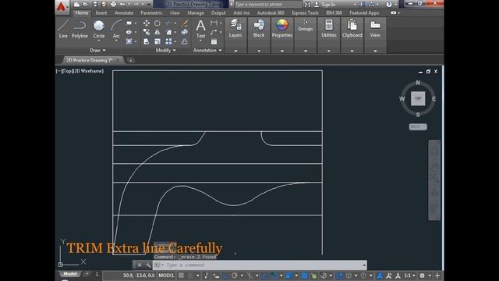
Task: Select the Fillet tool
Action: click(x=168, y=32)
